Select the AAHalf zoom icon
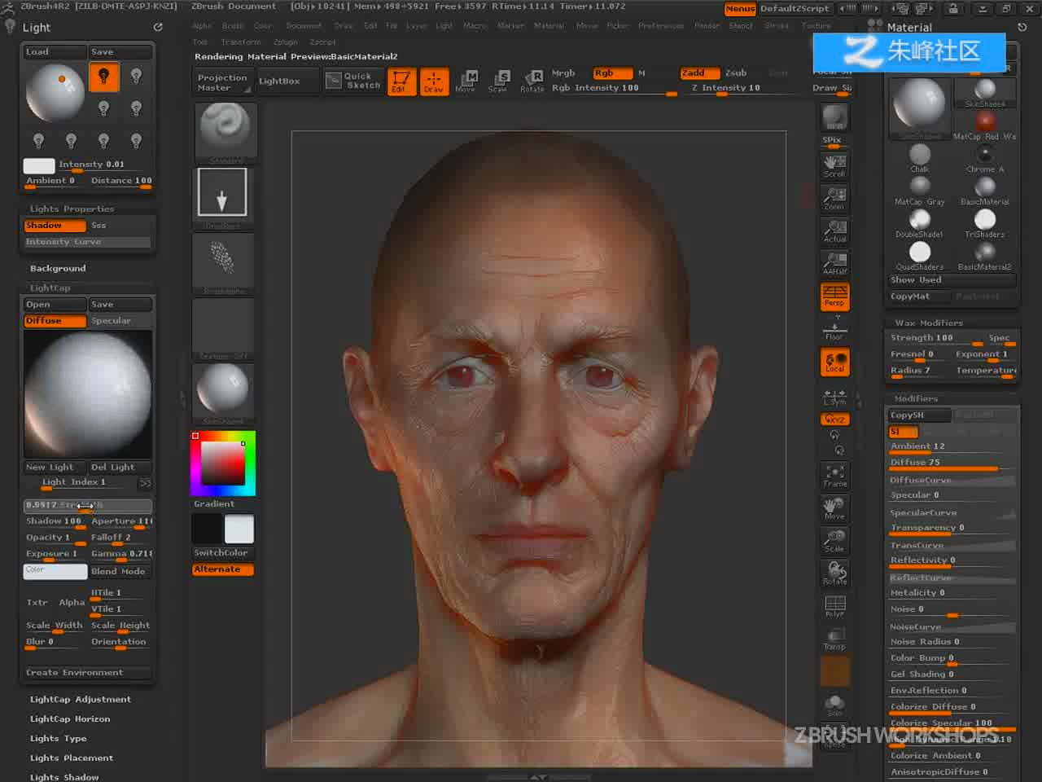Viewport: 1042px width, 782px height. tap(834, 263)
